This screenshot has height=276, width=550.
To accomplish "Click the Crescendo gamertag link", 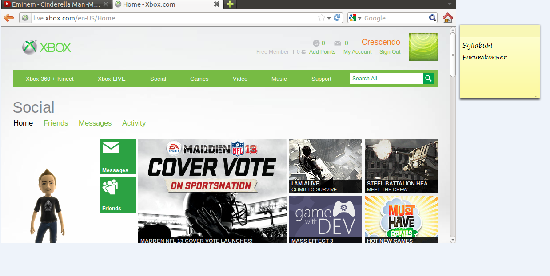I will (x=381, y=42).
